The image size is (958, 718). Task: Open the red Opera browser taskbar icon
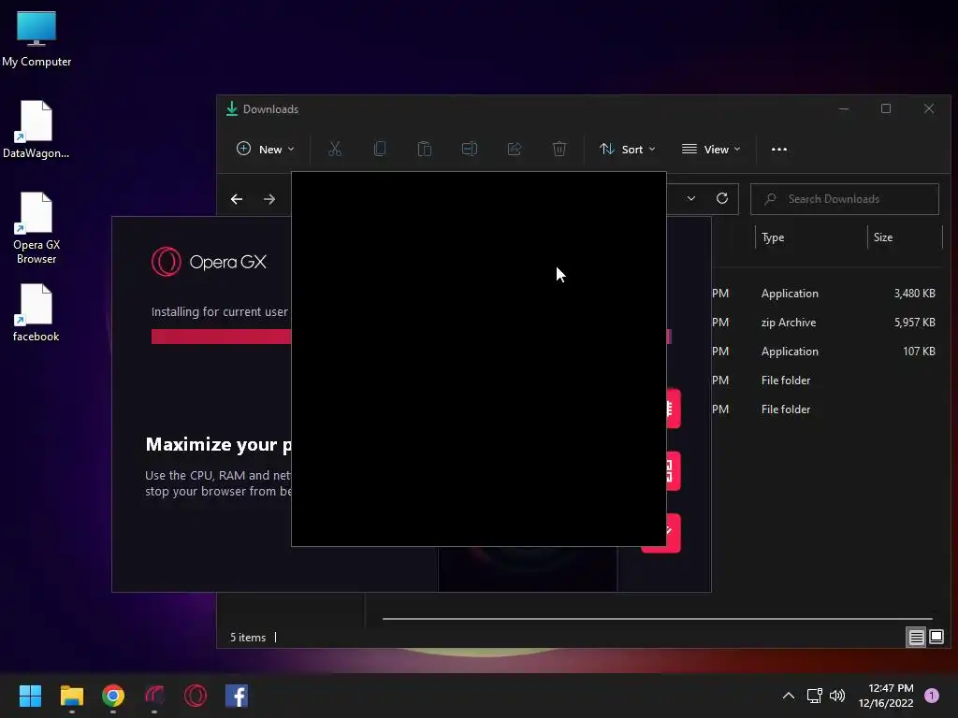(x=196, y=696)
